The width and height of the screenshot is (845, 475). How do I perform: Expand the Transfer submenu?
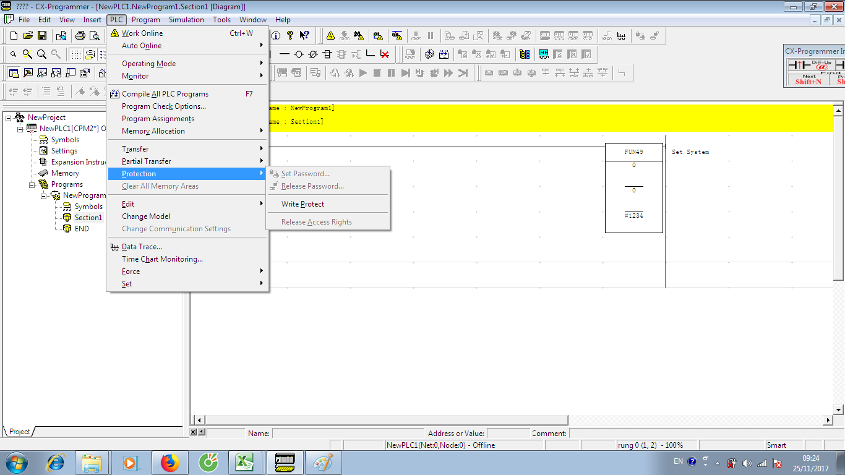click(x=187, y=149)
